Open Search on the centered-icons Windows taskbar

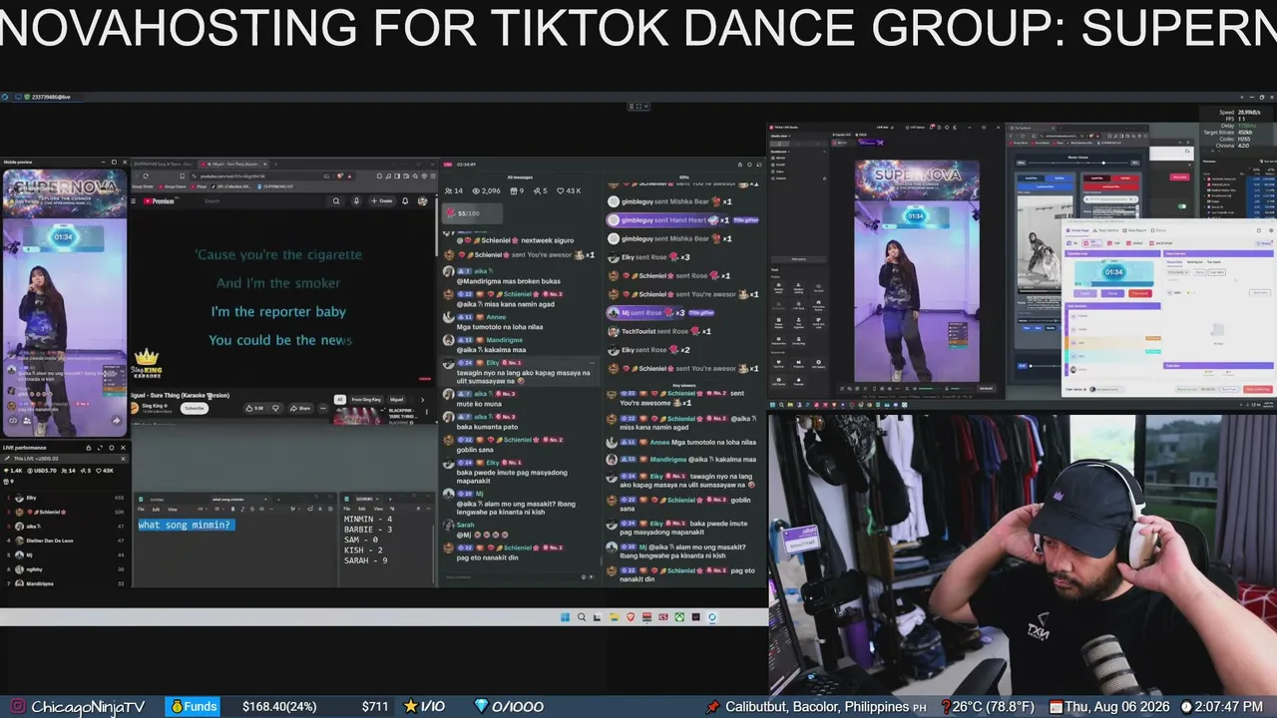582,617
